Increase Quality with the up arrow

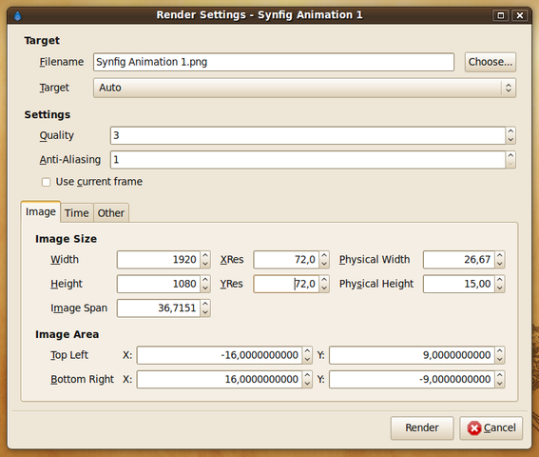(x=510, y=131)
